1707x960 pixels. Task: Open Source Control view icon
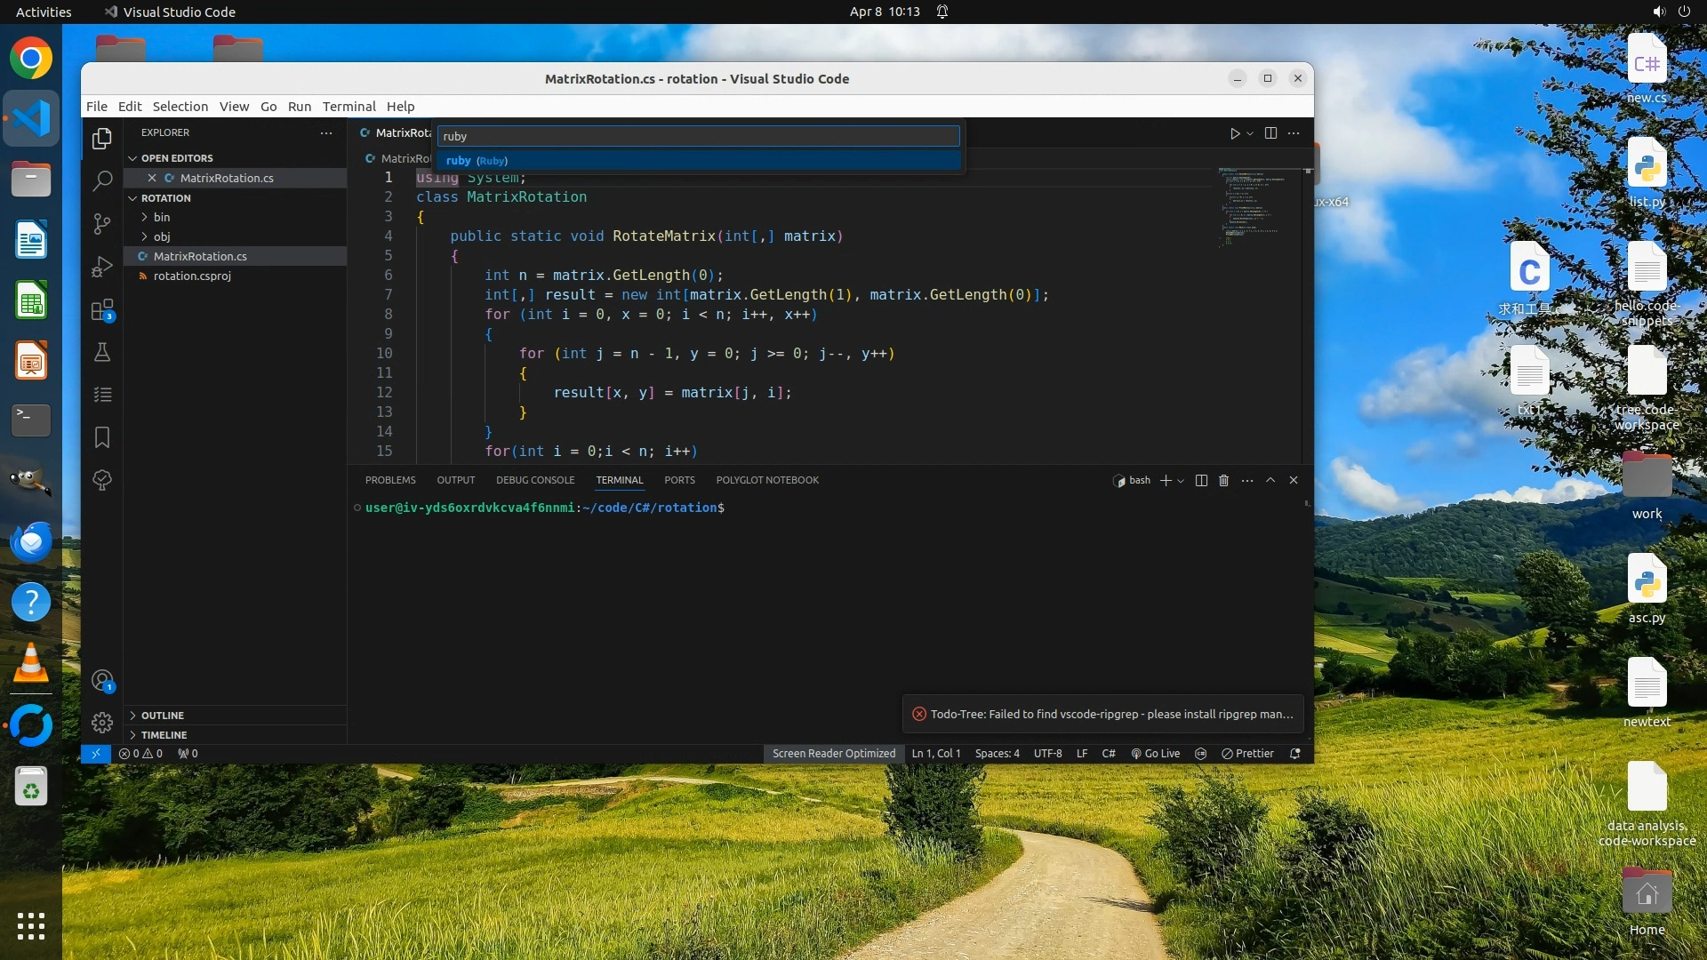click(102, 224)
